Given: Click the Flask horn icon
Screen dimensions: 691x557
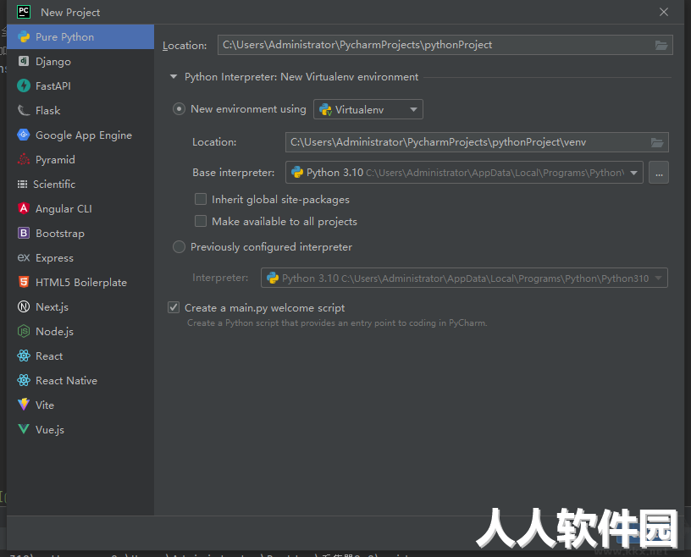Looking at the screenshot, I should tap(24, 110).
